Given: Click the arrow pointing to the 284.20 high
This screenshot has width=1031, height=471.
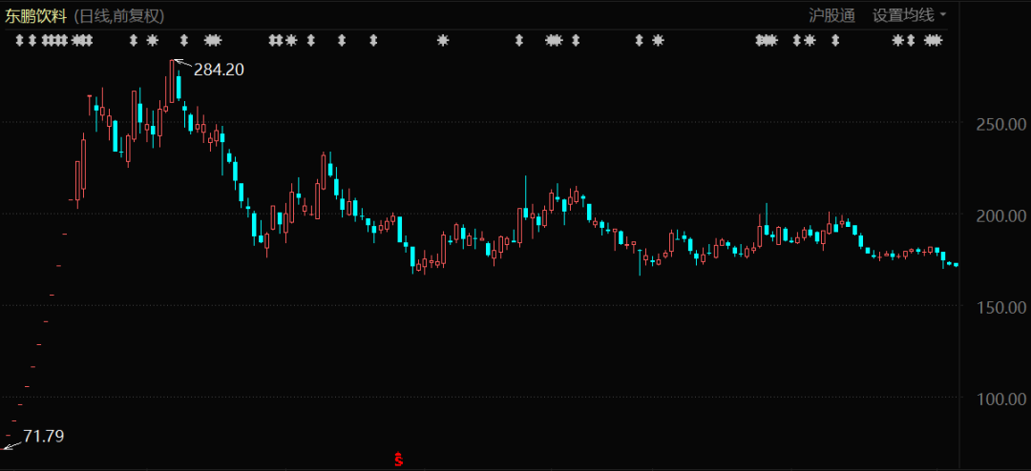Looking at the screenshot, I should pos(180,65).
